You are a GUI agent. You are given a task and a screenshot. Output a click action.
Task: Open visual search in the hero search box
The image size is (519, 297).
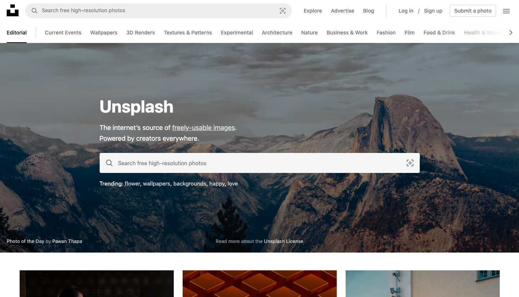click(x=410, y=163)
